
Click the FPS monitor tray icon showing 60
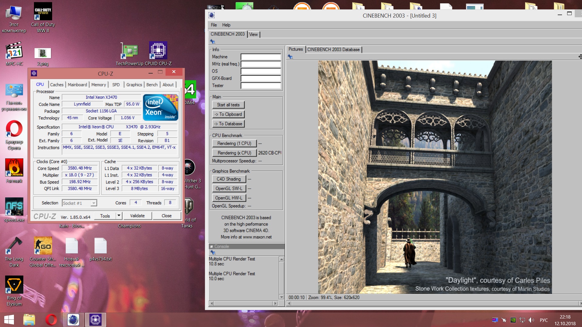[495, 320]
